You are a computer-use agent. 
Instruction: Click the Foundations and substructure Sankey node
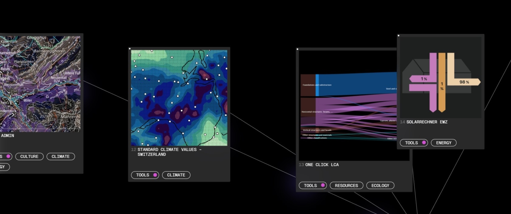click(x=308, y=85)
